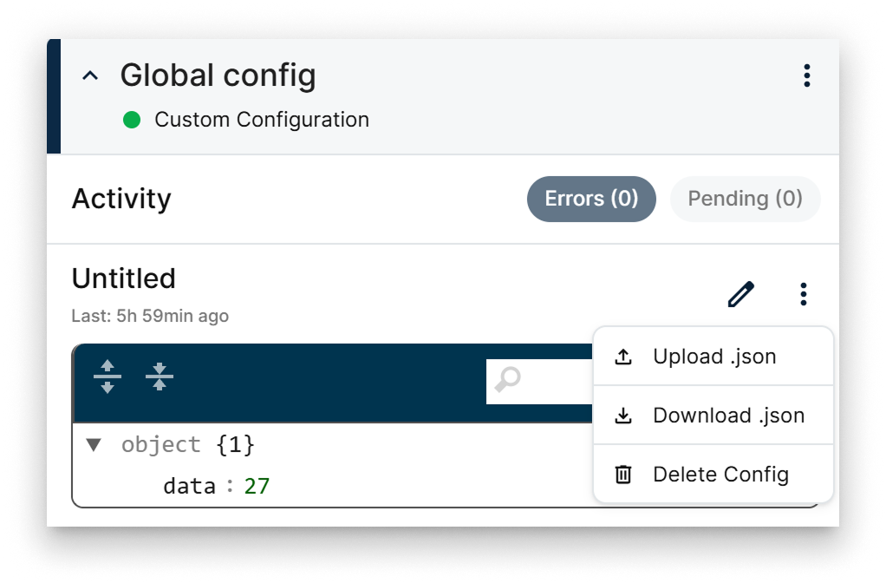The width and height of the screenshot is (886, 583).
Task: Click the Upload .json icon
Action: pos(623,356)
